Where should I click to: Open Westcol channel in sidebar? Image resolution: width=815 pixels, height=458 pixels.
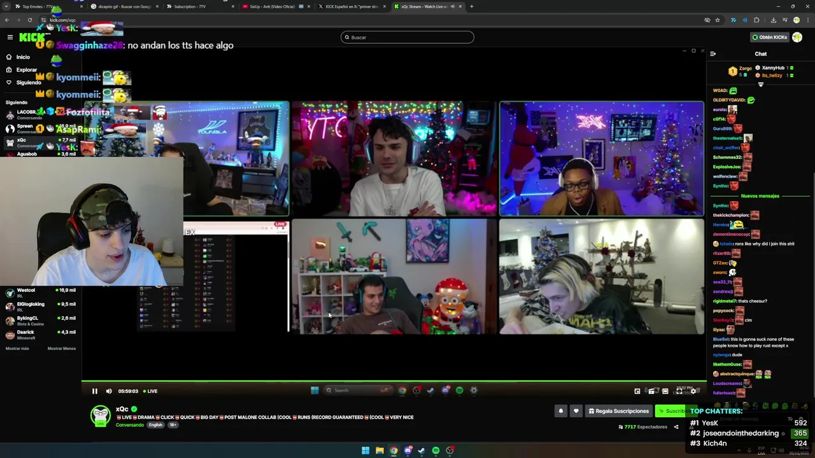point(41,293)
